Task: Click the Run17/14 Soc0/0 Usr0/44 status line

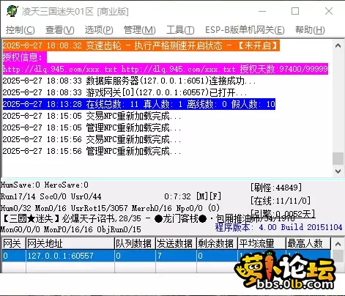Action: click(51, 196)
